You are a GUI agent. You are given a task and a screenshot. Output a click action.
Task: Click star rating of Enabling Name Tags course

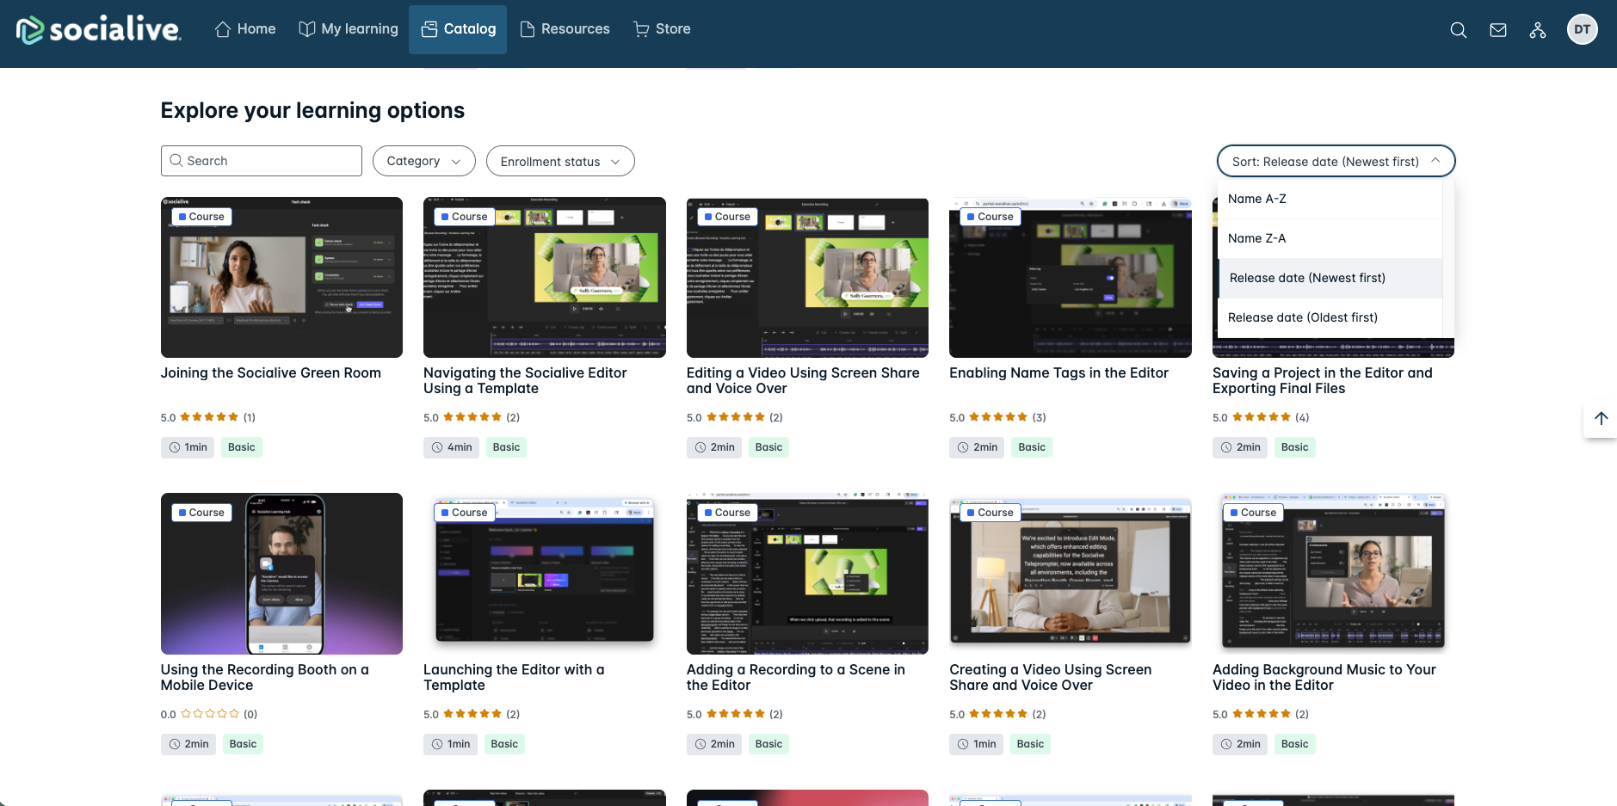998,417
